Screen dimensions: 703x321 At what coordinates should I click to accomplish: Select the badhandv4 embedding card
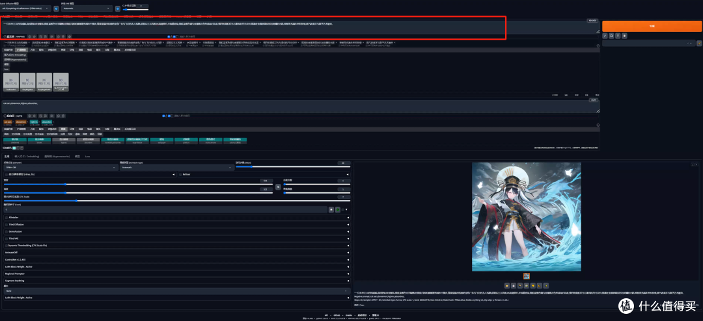click(11, 83)
